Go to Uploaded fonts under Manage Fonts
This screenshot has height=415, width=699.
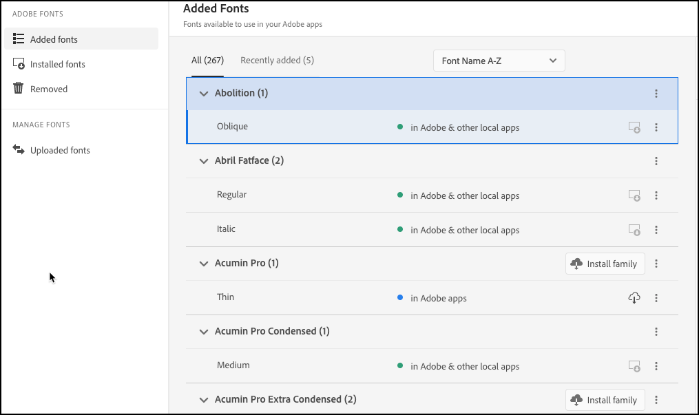(x=59, y=150)
